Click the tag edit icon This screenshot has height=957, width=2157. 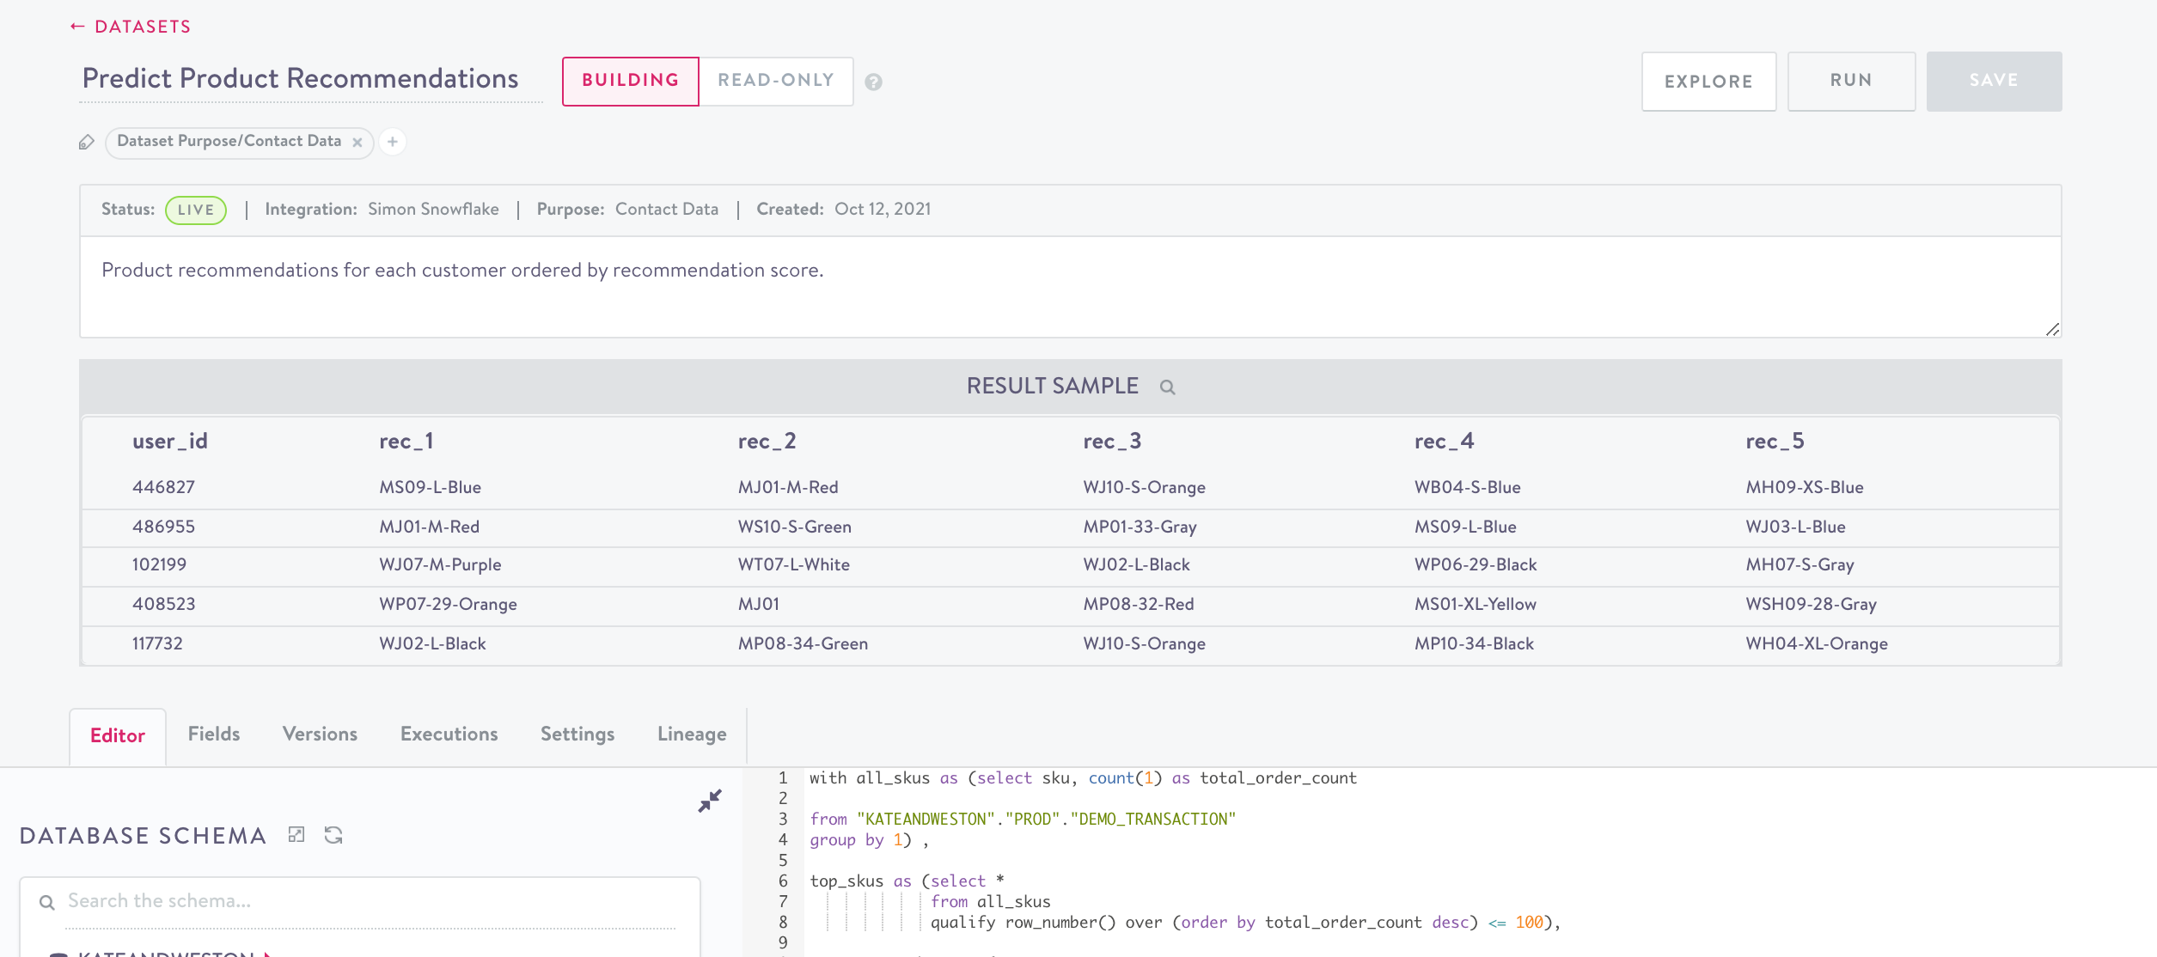tap(87, 142)
